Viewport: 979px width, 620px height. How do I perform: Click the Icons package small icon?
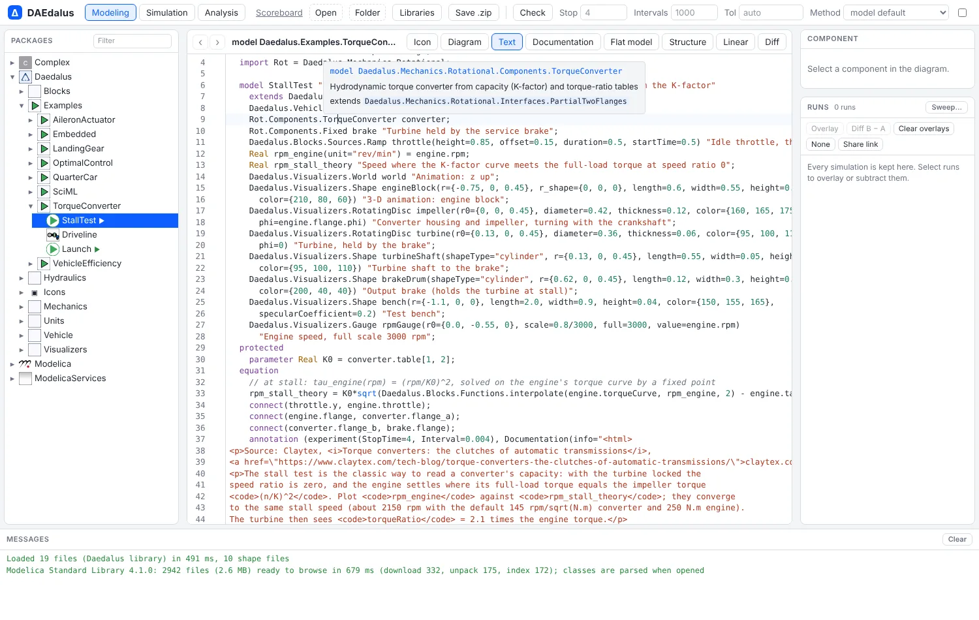tap(35, 292)
